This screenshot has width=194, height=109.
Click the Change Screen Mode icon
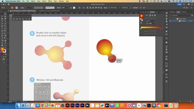tap(4, 59)
